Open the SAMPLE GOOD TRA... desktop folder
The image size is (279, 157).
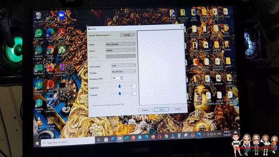pos(219,98)
